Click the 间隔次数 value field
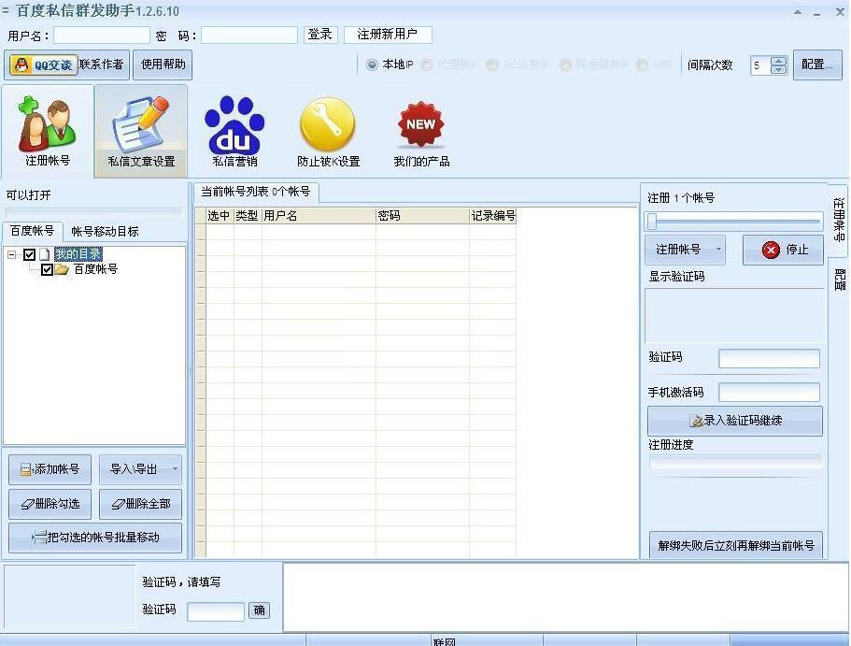Image resolution: width=851 pixels, height=646 pixels. tap(761, 65)
